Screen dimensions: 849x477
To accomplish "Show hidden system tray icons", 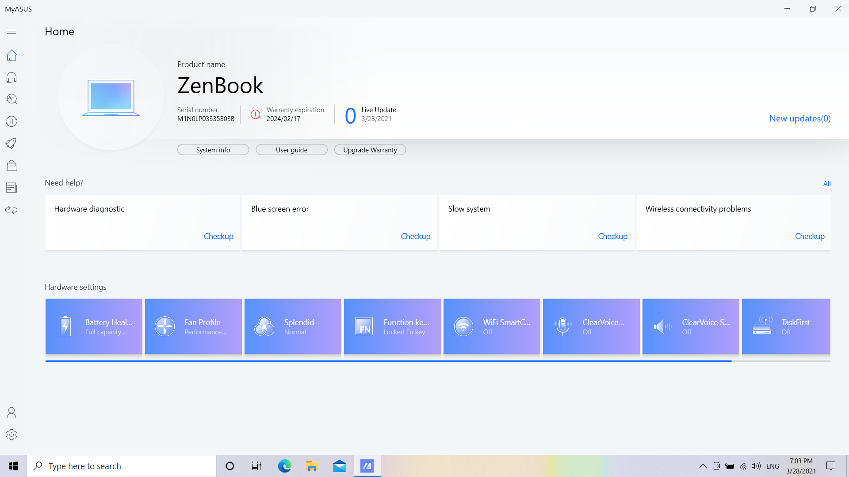I will coord(703,466).
